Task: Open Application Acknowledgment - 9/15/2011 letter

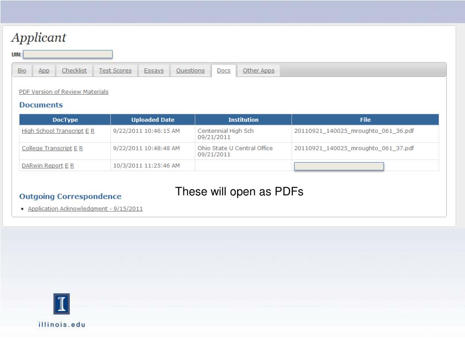Action: pos(85,208)
